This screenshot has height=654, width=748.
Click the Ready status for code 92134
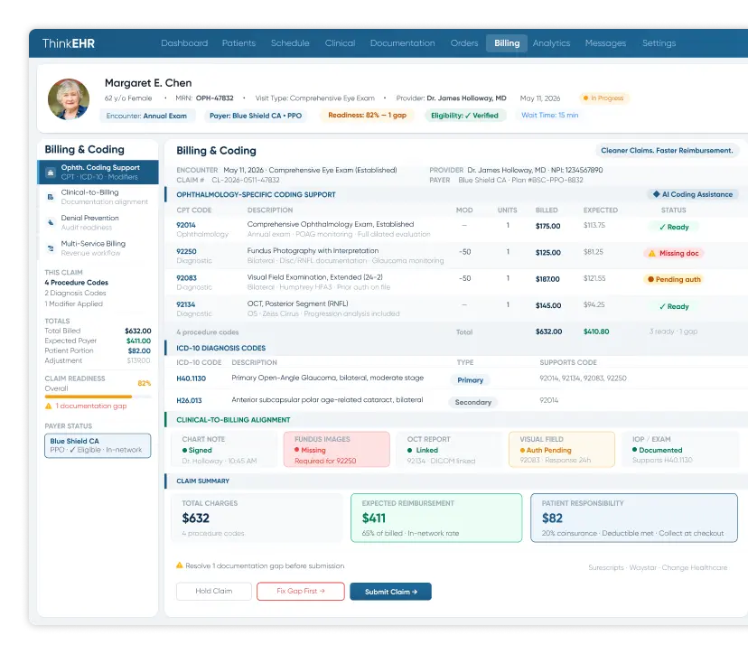click(x=674, y=306)
